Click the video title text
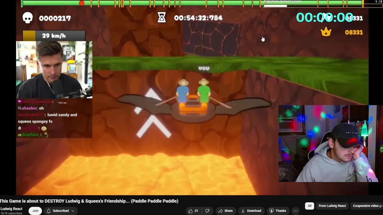This screenshot has width=383, height=215. tap(89, 201)
